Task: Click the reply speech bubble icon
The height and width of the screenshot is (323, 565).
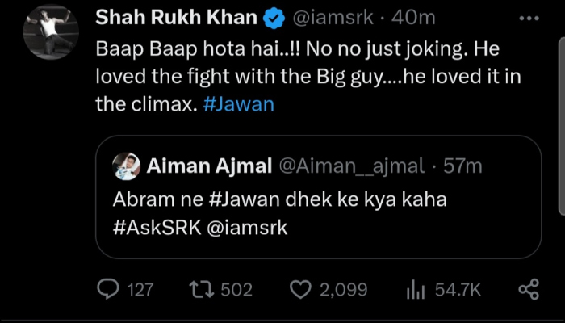Action: [x=107, y=289]
